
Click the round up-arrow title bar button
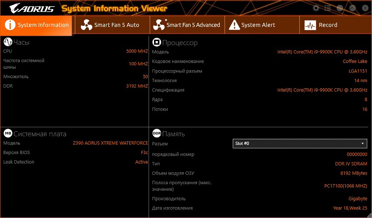(x=353, y=8)
